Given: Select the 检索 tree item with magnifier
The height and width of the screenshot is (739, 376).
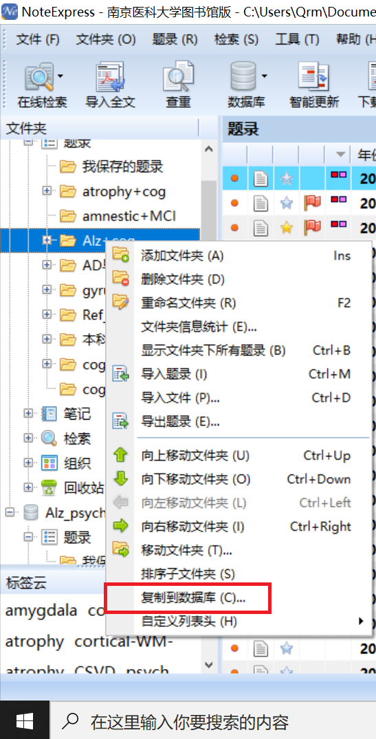Looking at the screenshot, I should (78, 439).
